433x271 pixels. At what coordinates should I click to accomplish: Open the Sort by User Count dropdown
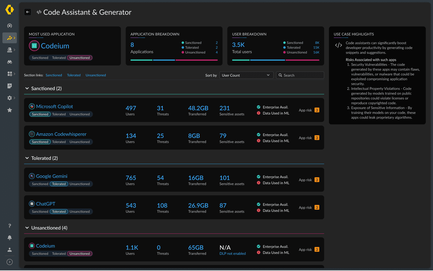[x=246, y=75]
